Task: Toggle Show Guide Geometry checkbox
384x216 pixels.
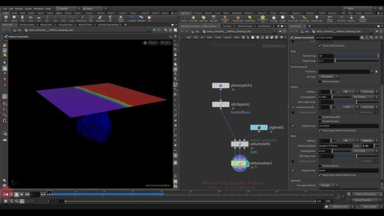Action: point(320,46)
